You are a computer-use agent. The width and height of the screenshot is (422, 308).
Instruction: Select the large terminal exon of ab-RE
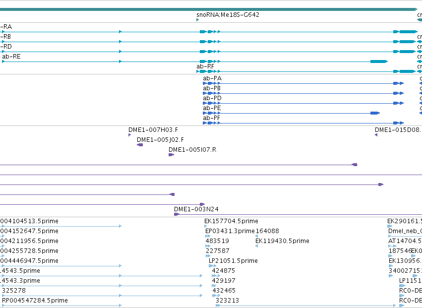coord(379,62)
